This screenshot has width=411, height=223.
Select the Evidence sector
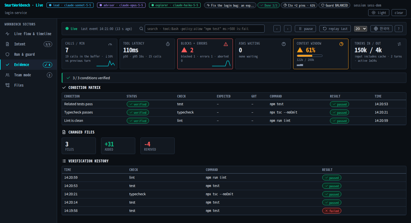point(29,65)
